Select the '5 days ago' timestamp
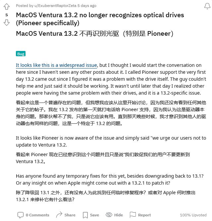The image size is (212, 221). click(87, 6)
